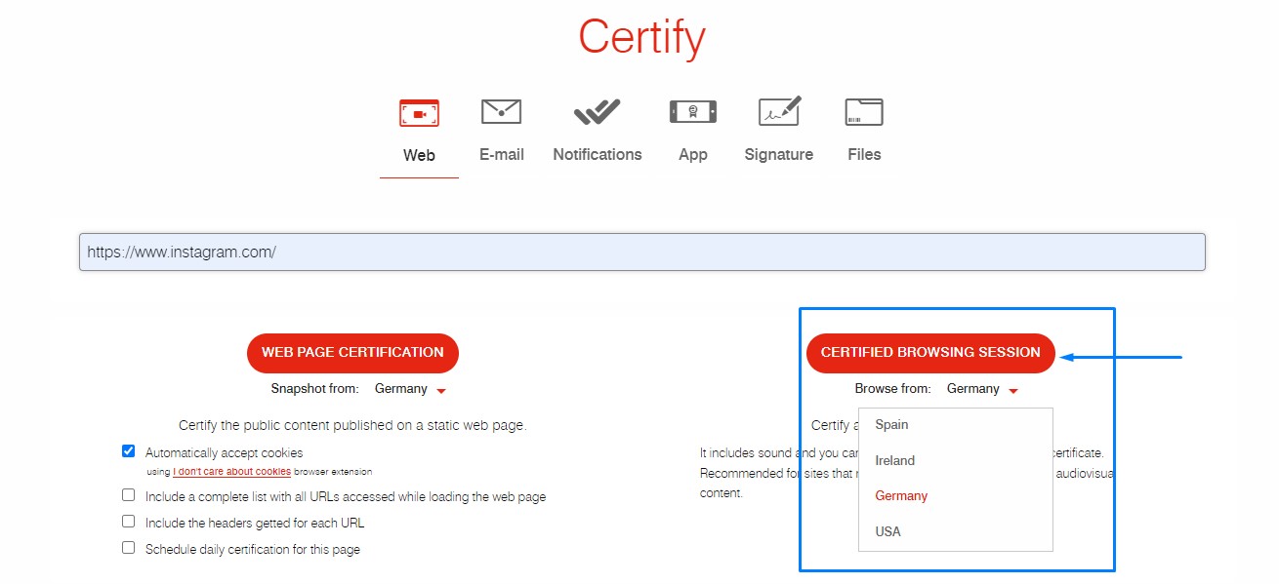Start a Certified Browsing Session
This screenshot has width=1279, height=584.
pyautogui.click(x=930, y=352)
